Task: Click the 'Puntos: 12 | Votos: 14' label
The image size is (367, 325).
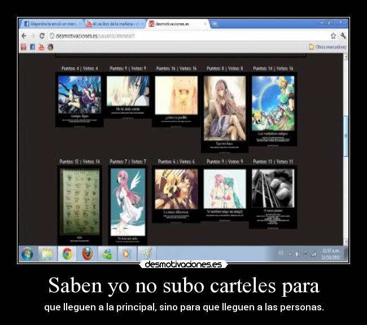Action: tap(80, 161)
